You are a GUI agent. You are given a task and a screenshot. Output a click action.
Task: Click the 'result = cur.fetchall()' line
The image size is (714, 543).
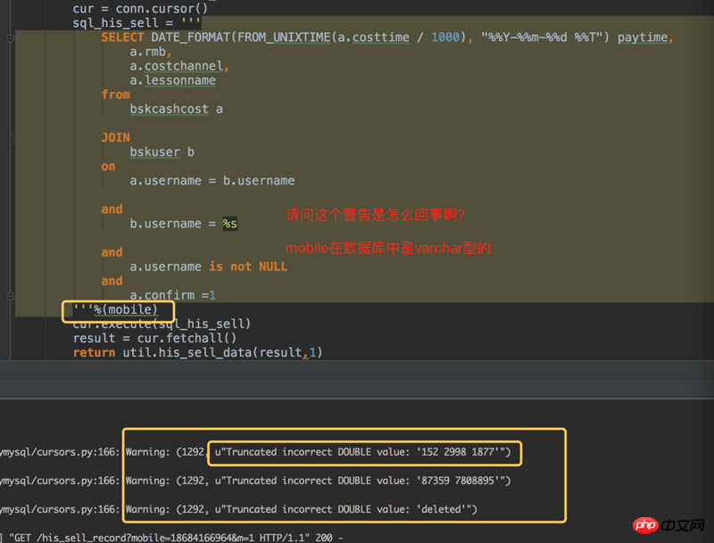[x=154, y=338]
